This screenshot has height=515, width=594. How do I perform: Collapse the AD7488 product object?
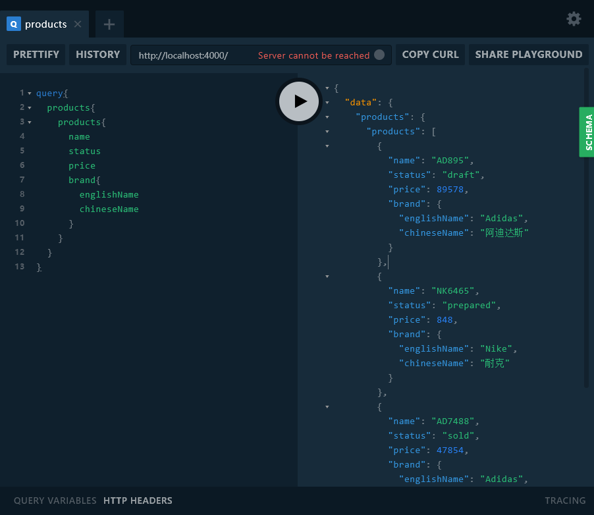point(327,407)
